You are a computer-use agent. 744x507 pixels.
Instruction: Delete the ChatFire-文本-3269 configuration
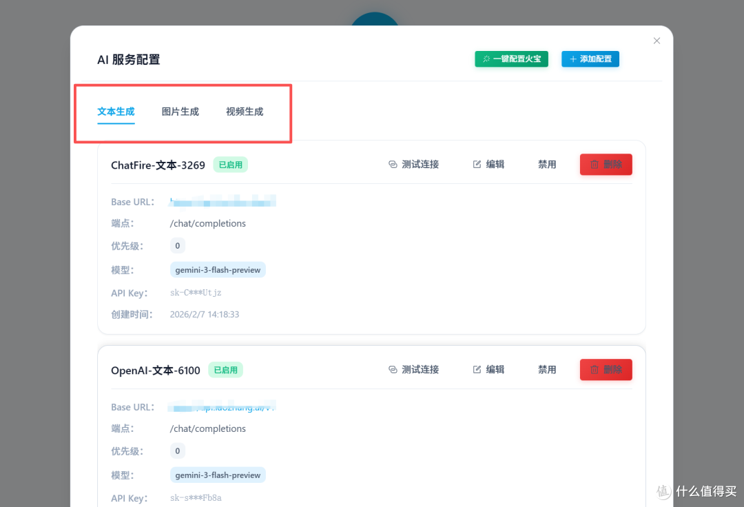click(x=606, y=165)
